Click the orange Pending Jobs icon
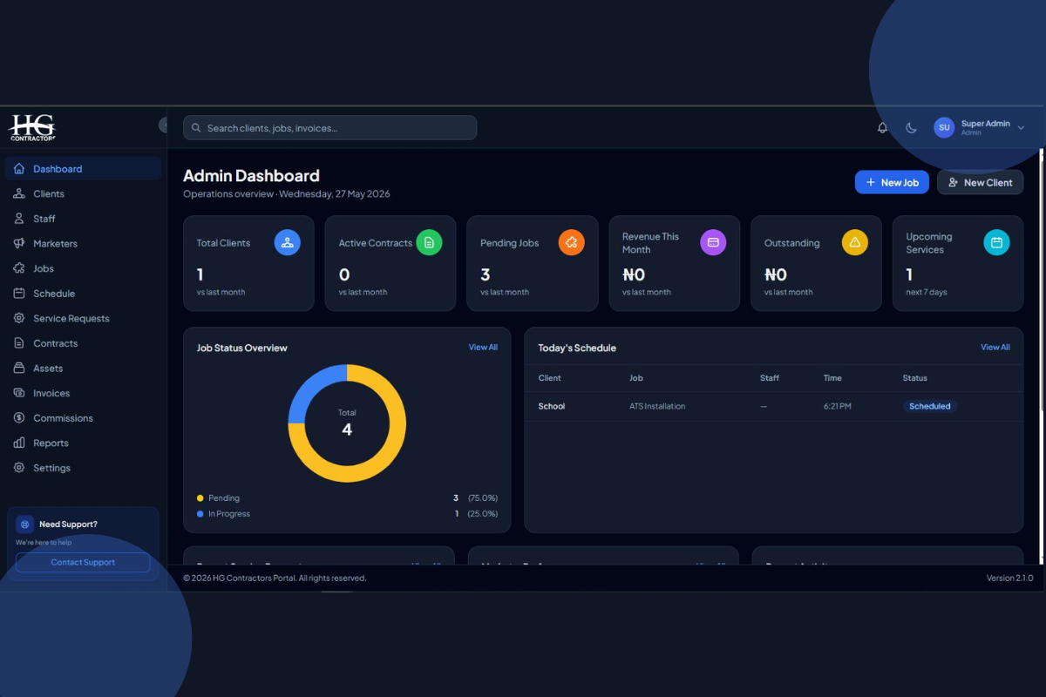The image size is (1046, 697). coord(571,242)
